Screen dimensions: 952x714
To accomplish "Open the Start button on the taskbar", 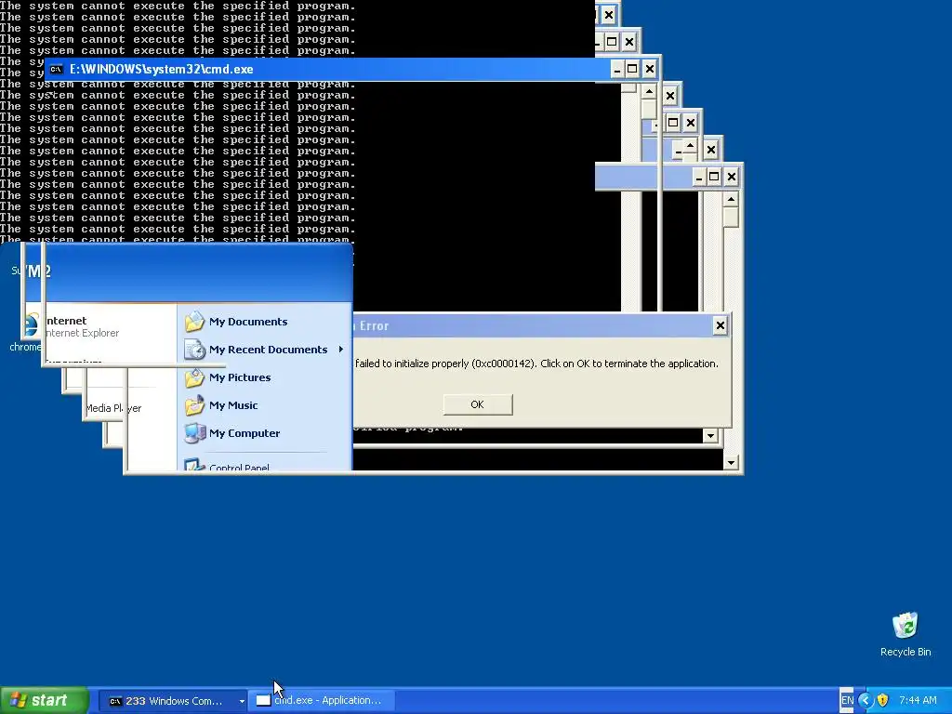I will tap(44, 700).
